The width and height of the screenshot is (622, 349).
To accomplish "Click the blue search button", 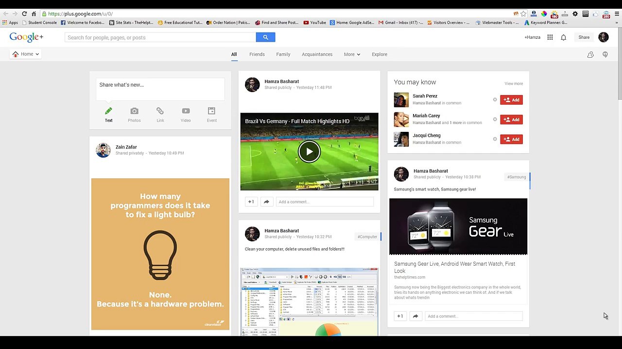I will (265, 37).
